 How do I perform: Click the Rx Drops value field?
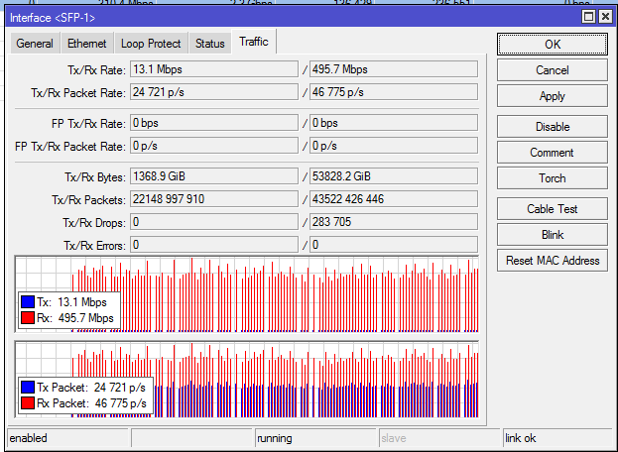pyautogui.click(x=393, y=222)
